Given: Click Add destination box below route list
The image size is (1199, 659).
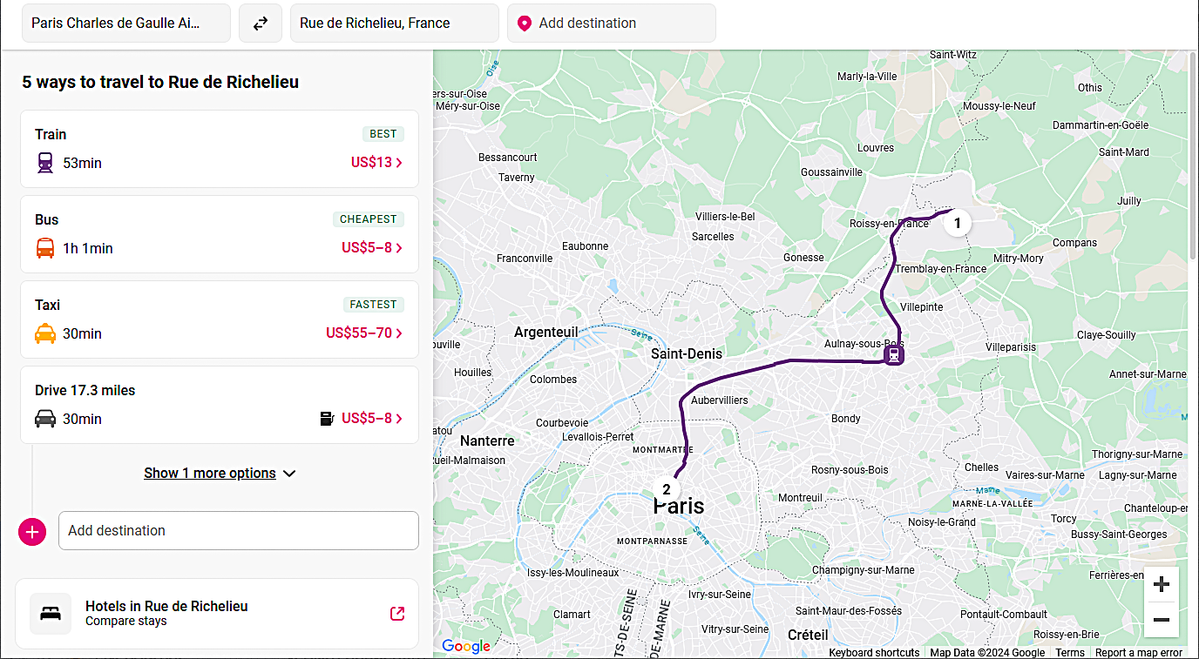Looking at the screenshot, I should [239, 531].
